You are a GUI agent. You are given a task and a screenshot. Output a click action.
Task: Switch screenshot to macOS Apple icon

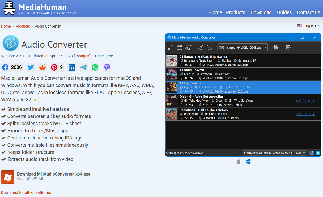239,162
